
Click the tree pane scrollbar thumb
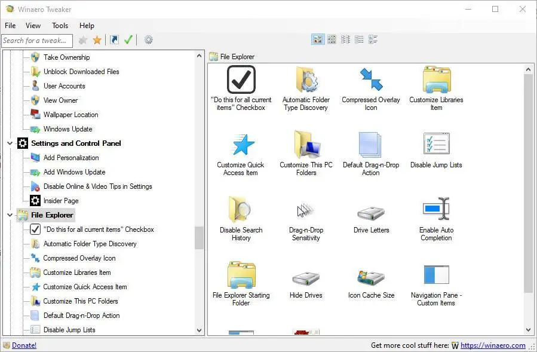(x=199, y=237)
